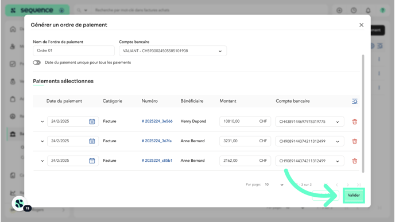
Task: Click the Bénéficiaire column header
Action: 192,101
